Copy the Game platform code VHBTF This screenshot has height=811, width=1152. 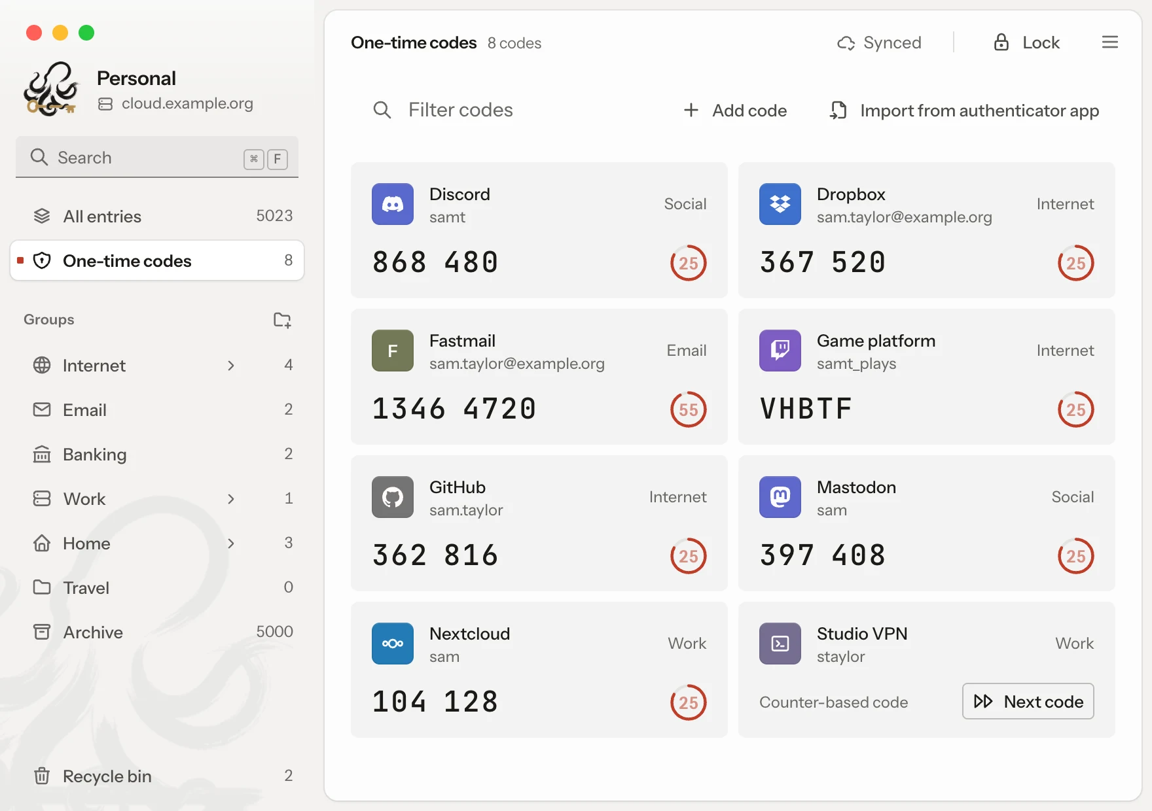806,409
